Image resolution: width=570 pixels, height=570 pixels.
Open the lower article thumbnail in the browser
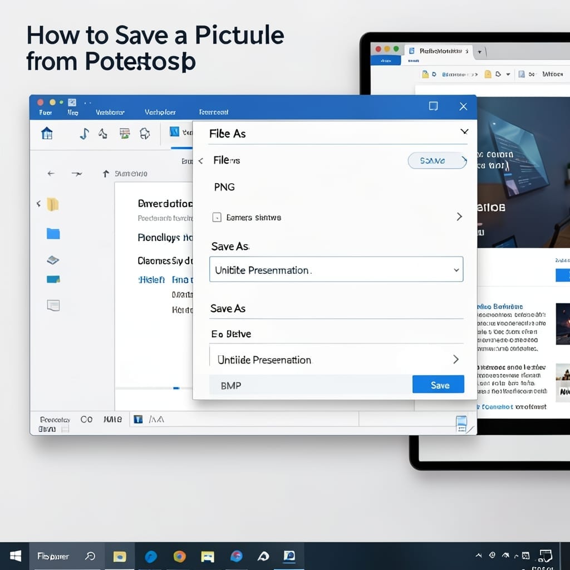tap(563, 382)
